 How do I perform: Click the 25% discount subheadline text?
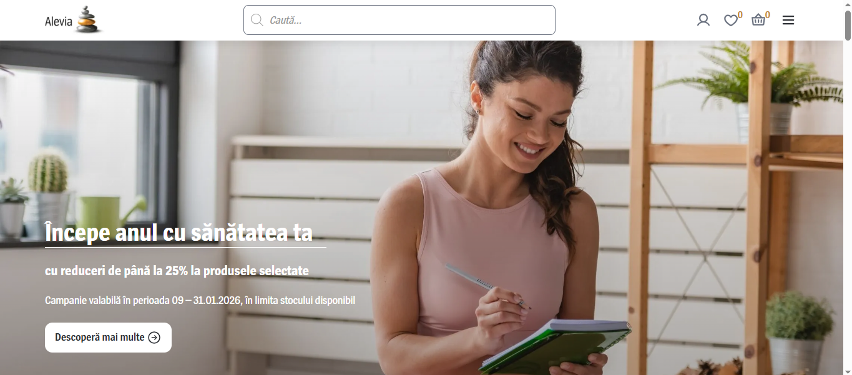click(177, 271)
